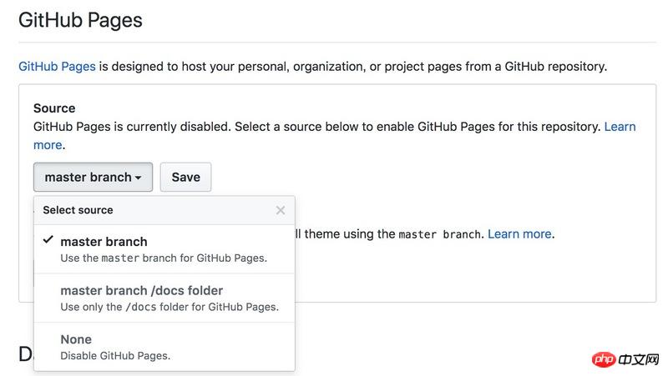Click the caret arrow on the source button

tap(138, 178)
